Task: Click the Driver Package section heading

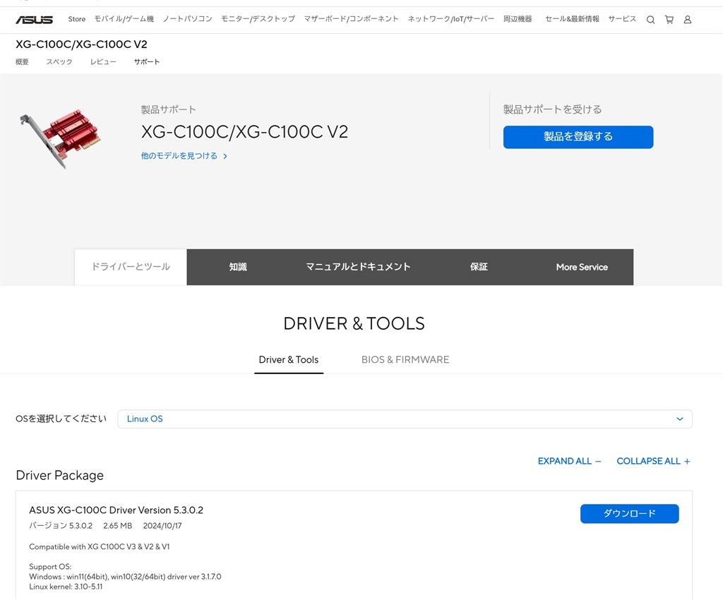Action: coord(59,475)
